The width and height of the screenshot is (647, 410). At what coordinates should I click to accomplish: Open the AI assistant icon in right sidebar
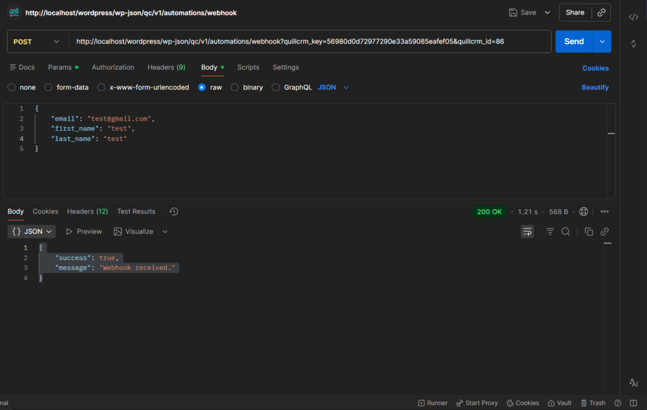click(633, 383)
